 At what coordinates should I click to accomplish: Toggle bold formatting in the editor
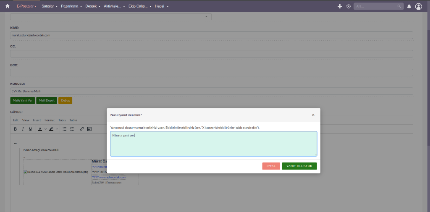(x=16, y=129)
